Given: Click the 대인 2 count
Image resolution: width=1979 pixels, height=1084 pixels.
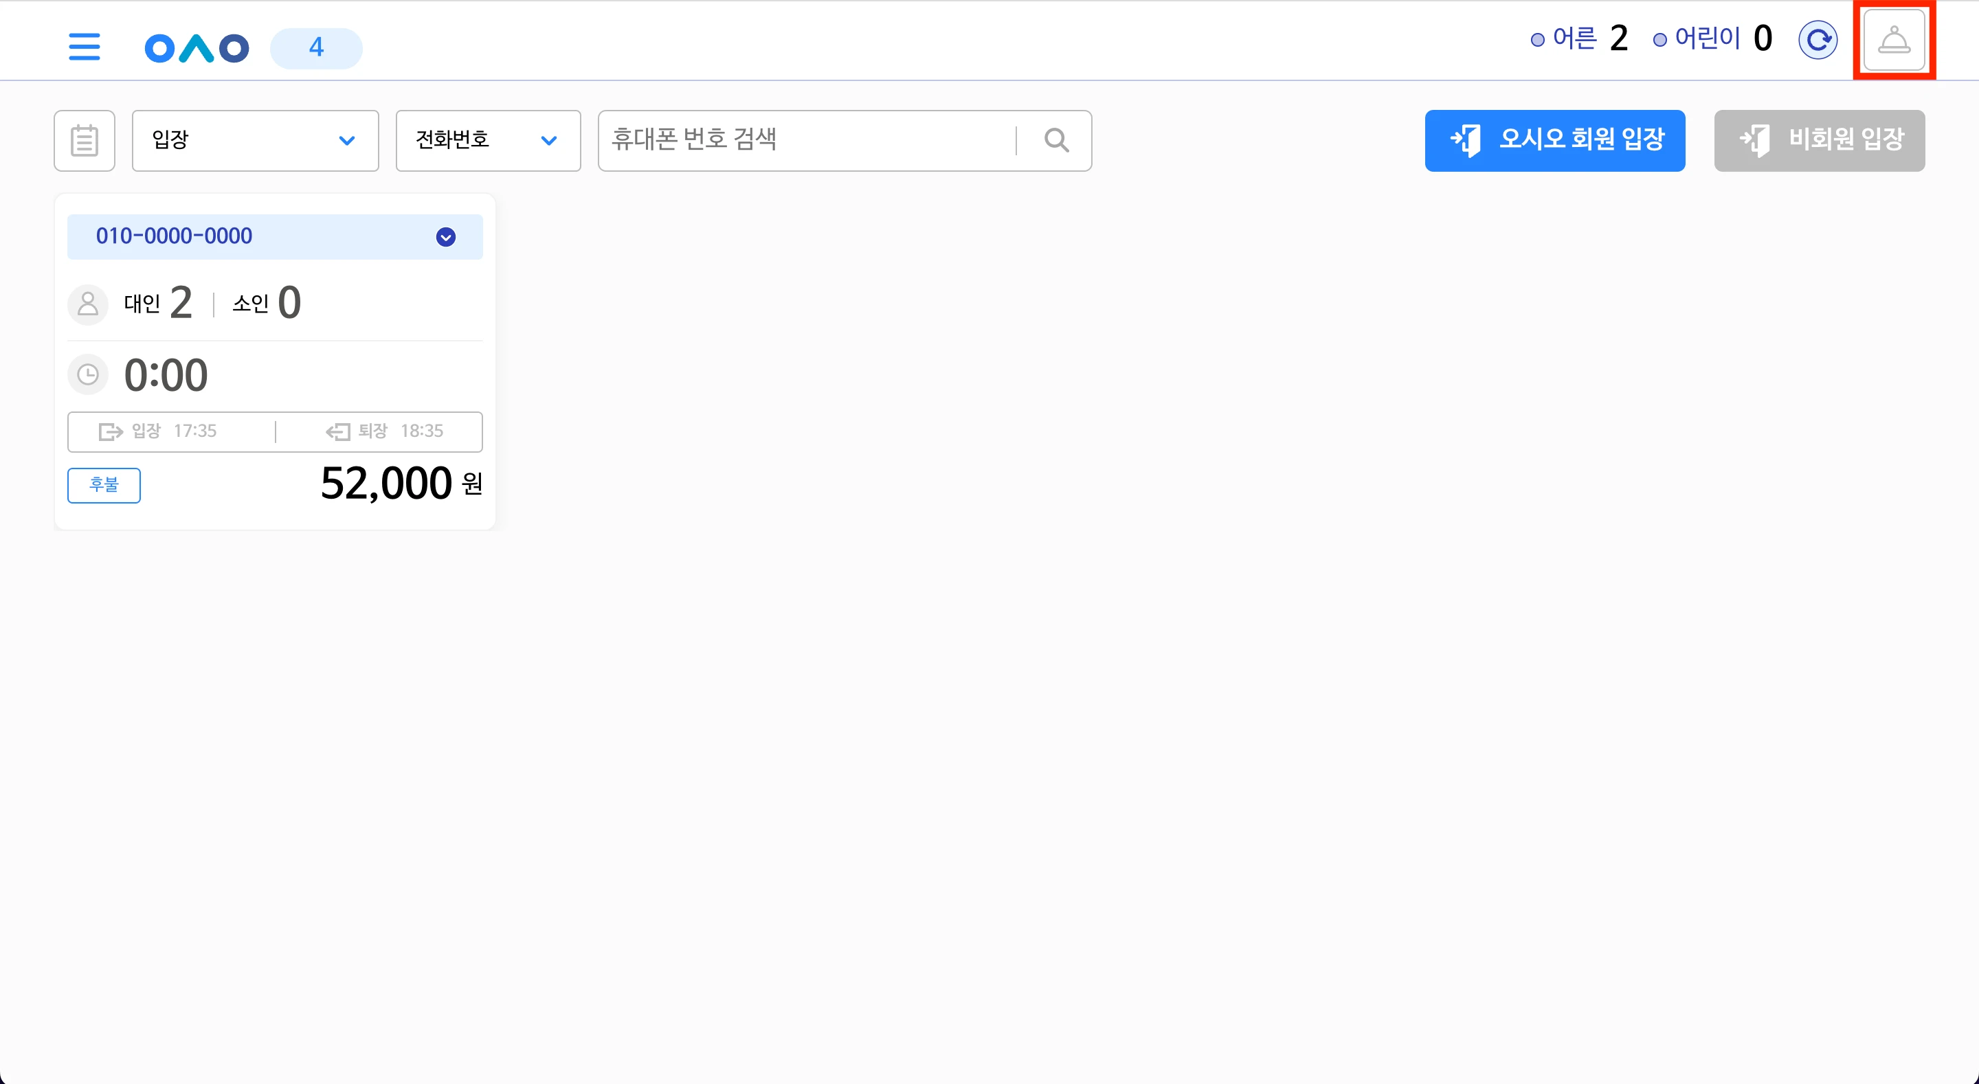Looking at the screenshot, I should pyautogui.click(x=158, y=303).
